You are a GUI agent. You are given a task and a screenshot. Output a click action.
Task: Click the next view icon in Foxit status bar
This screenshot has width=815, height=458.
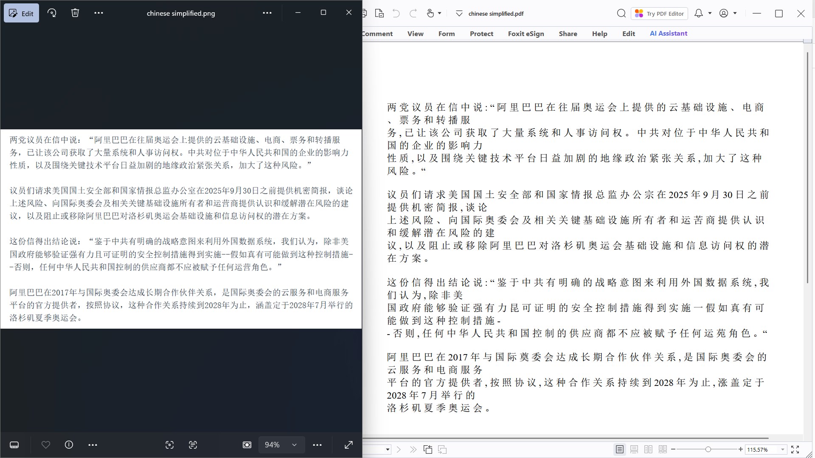[442, 450]
